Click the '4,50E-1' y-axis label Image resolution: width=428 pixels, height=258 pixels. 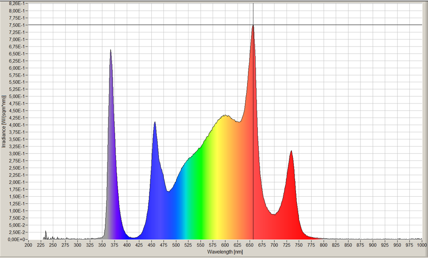coord(17,111)
